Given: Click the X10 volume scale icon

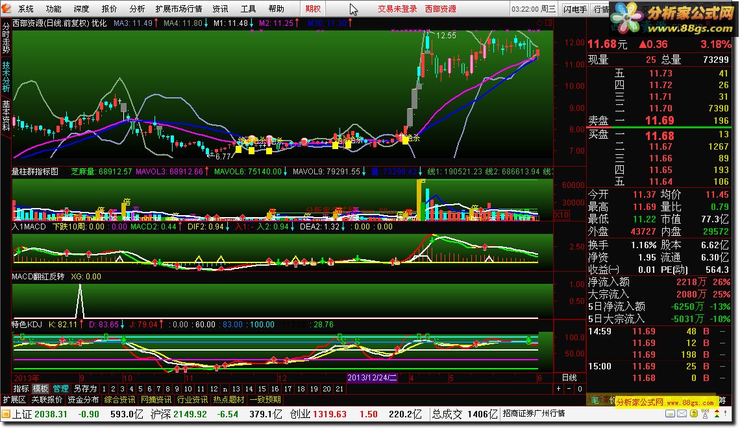Looking at the screenshot, I should (561, 214).
